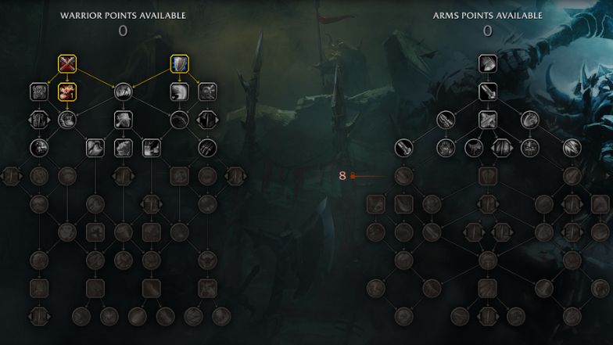This screenshot has height=345, width=613.
Task: Click the topmost square node of the Arms tree
Action: click(488, 64)
